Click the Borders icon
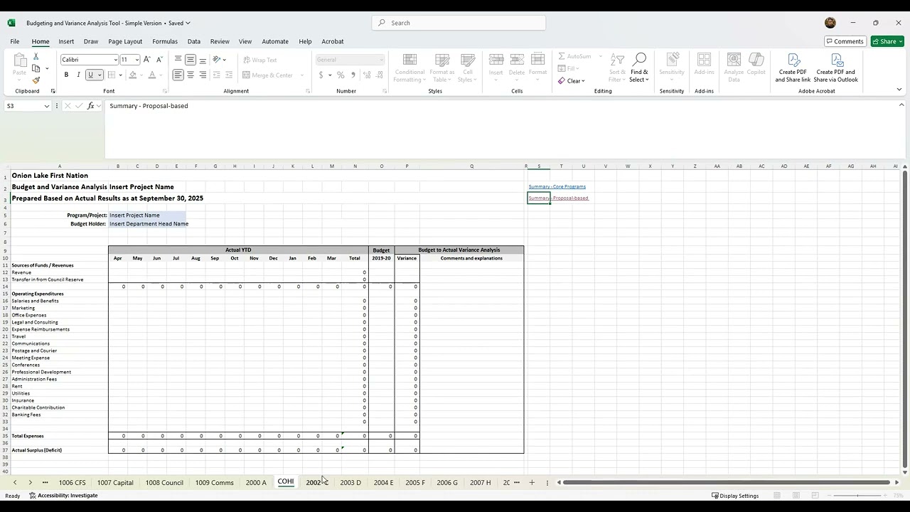The width and height of the screenshot is (910, 512). click(112, 75)
